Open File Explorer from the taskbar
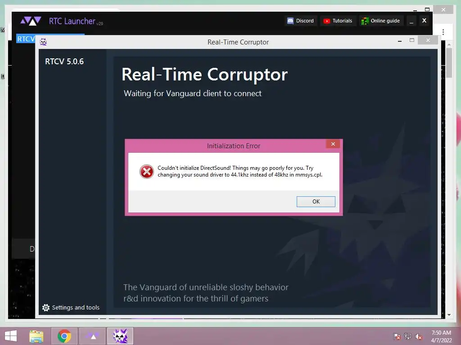The height and width of the screenshot is (345, 461). point(36,336)
